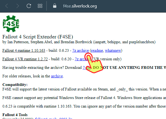Open the whatsnew link
Image resolution: width=166 pixels, height=119 pixels.
113,50
